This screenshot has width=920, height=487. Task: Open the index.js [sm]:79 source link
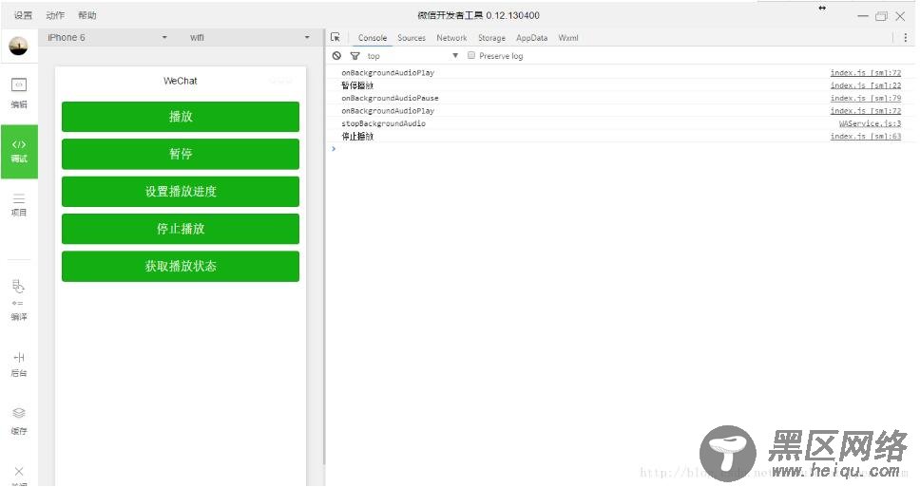click(x=866, y=99)
